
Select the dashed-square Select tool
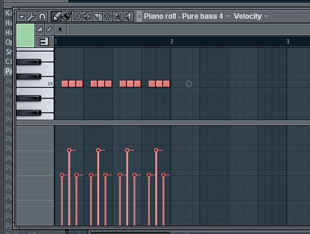click(x=108, y=16)
